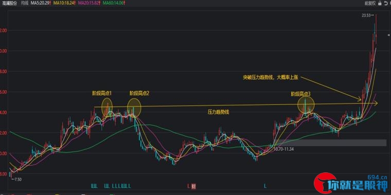Click the lock icon in top bar
Image resolution: width=391 pixels, height=195 pixels.
pos(380,4)
